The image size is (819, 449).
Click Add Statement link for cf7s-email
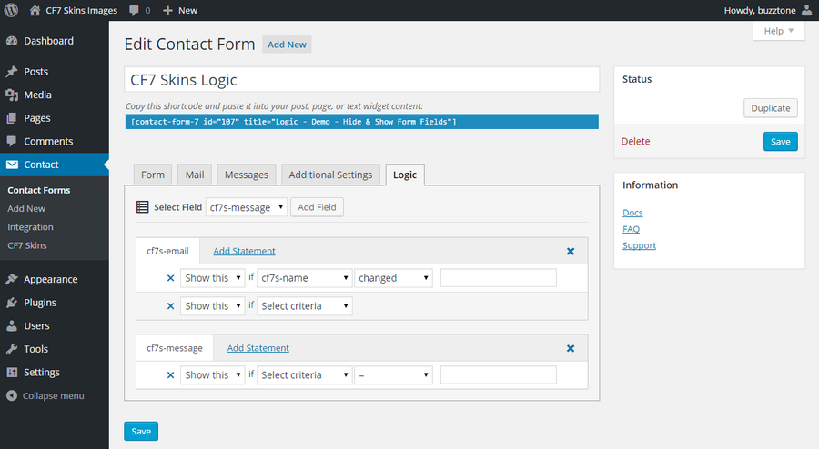point(244,251)
